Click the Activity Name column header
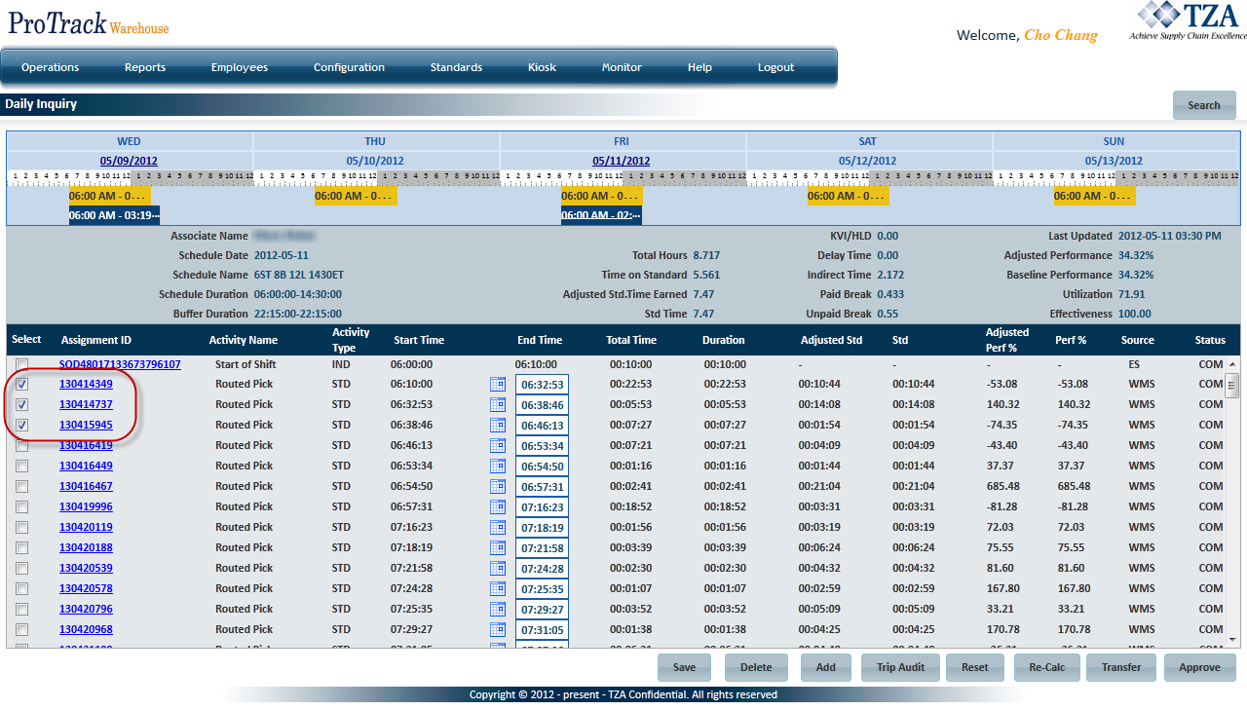 244,340
